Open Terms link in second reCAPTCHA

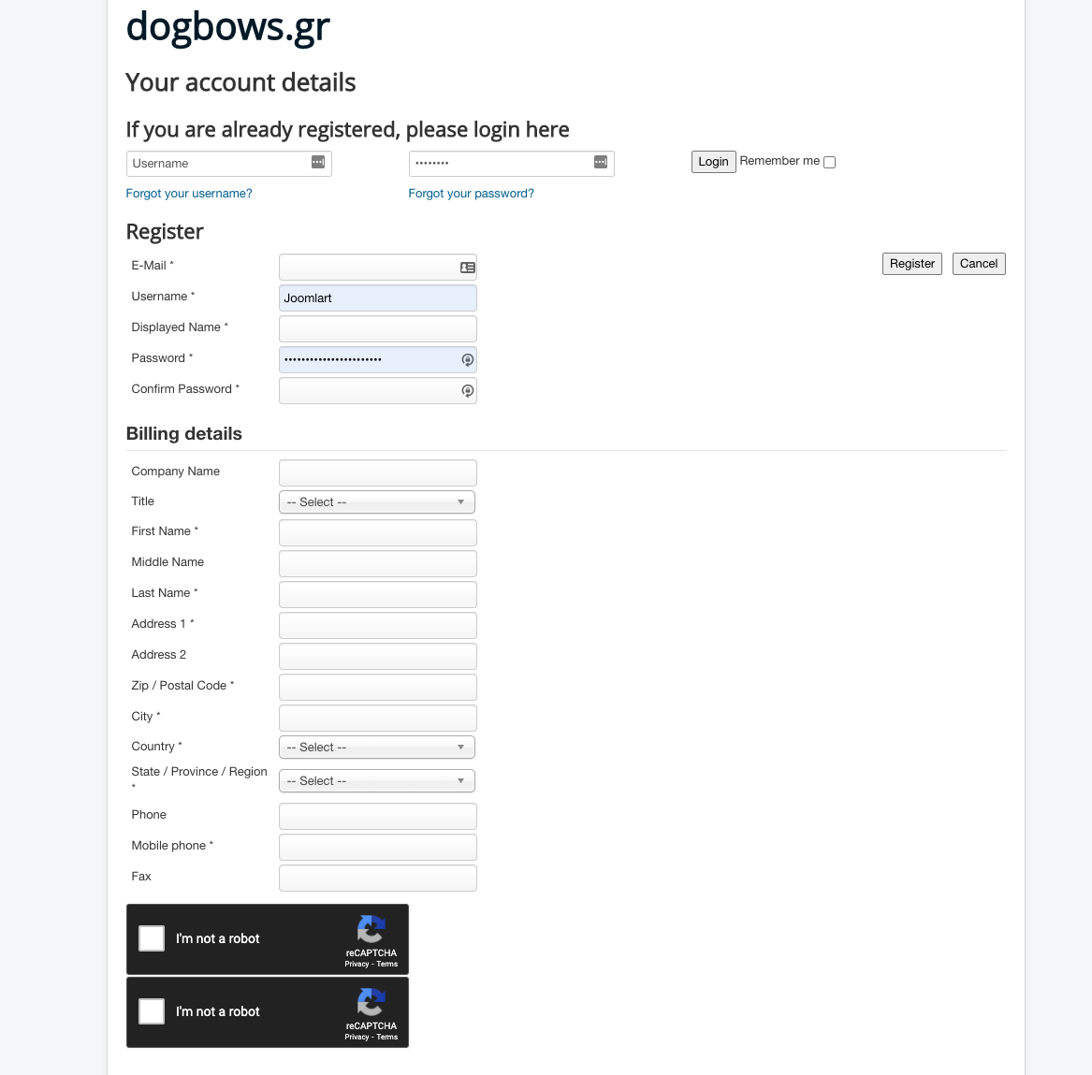click(387, 1038)
